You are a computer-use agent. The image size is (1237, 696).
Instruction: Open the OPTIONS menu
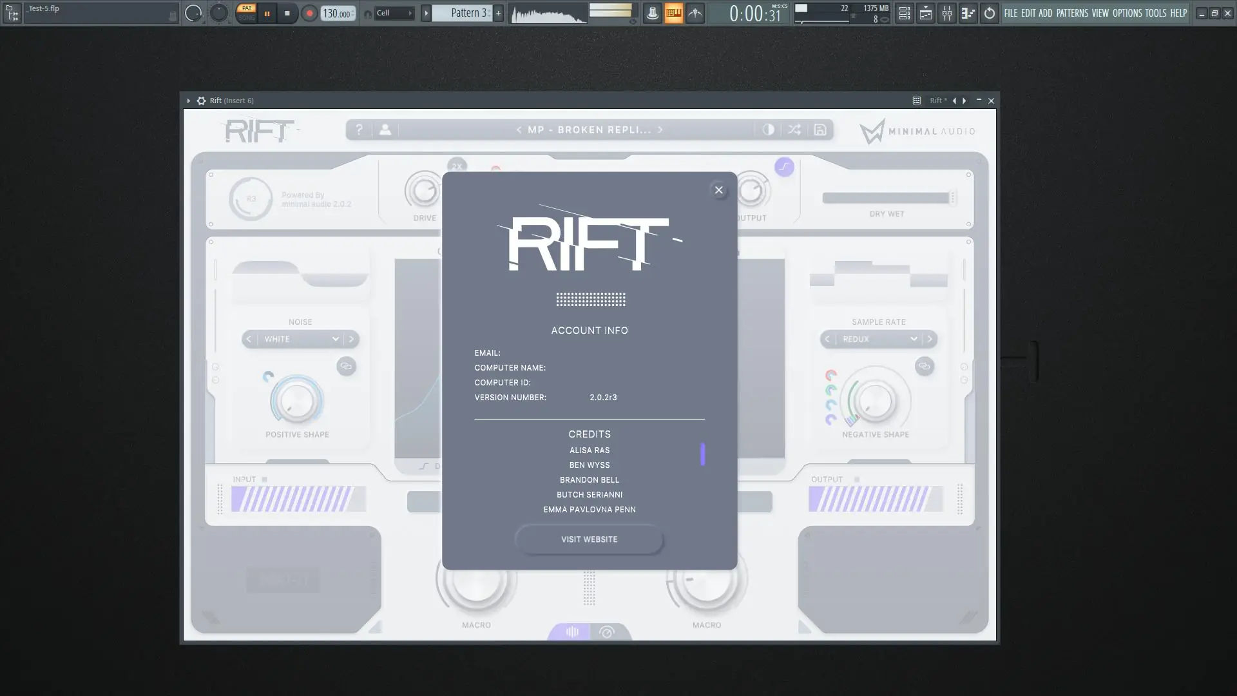[1127, 13]
